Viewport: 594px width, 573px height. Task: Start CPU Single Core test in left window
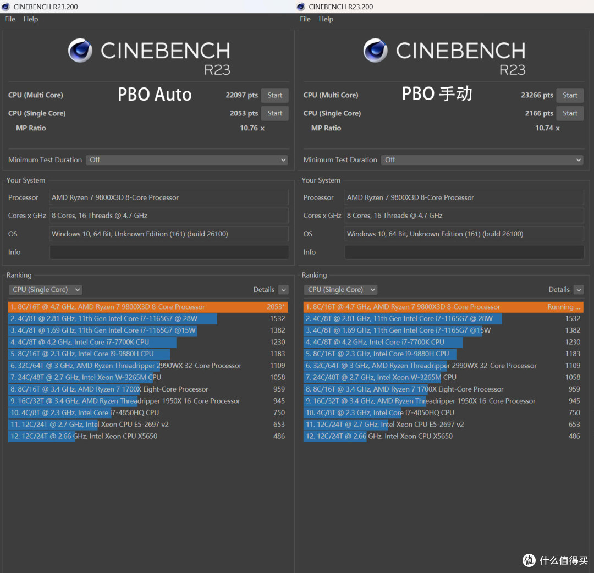[274, 113]
